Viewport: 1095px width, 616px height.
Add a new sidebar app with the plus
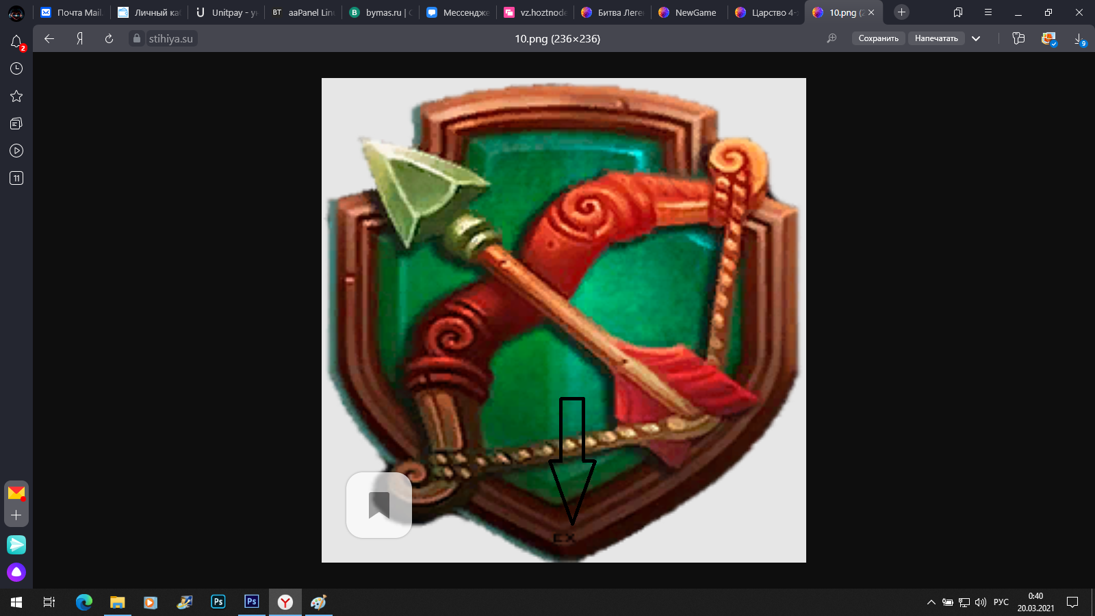pyautogui.click(x=16, y=515)
